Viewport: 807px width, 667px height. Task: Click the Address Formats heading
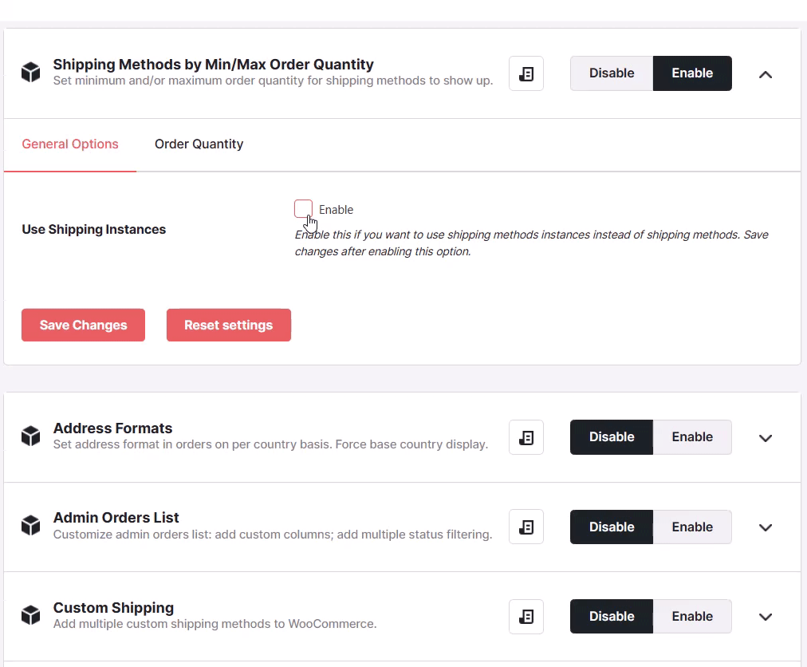(112, 428)
